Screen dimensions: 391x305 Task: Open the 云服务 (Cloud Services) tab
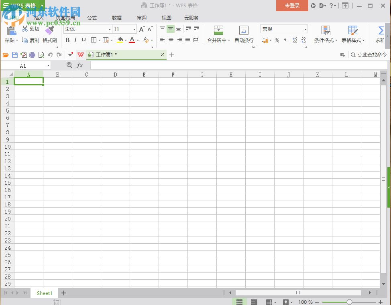point(191,18)
